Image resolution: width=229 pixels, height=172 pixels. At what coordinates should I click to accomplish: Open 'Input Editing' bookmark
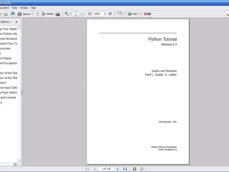9,88
